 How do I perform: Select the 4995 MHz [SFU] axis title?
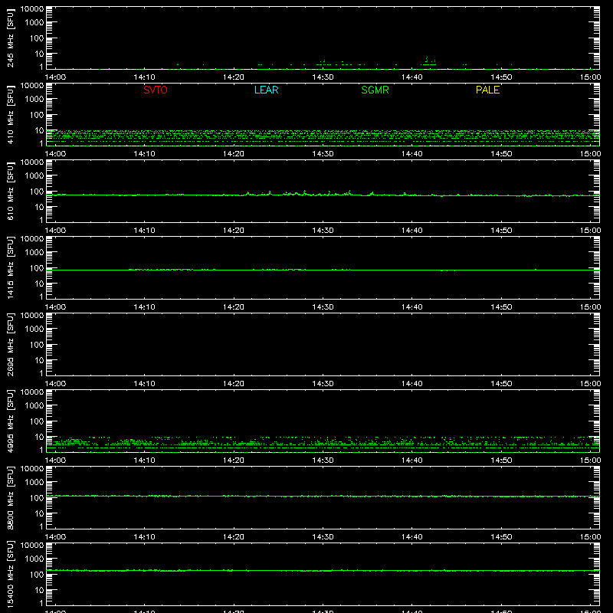tap(10, 421)
